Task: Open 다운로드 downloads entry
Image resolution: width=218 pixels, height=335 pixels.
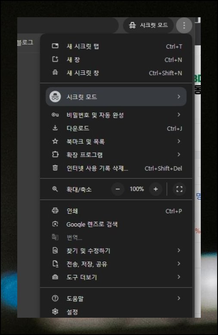Action: coord(116,128)
